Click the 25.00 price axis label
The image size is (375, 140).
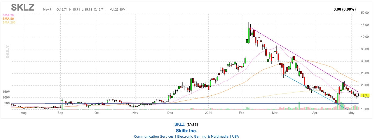point(365,73)
